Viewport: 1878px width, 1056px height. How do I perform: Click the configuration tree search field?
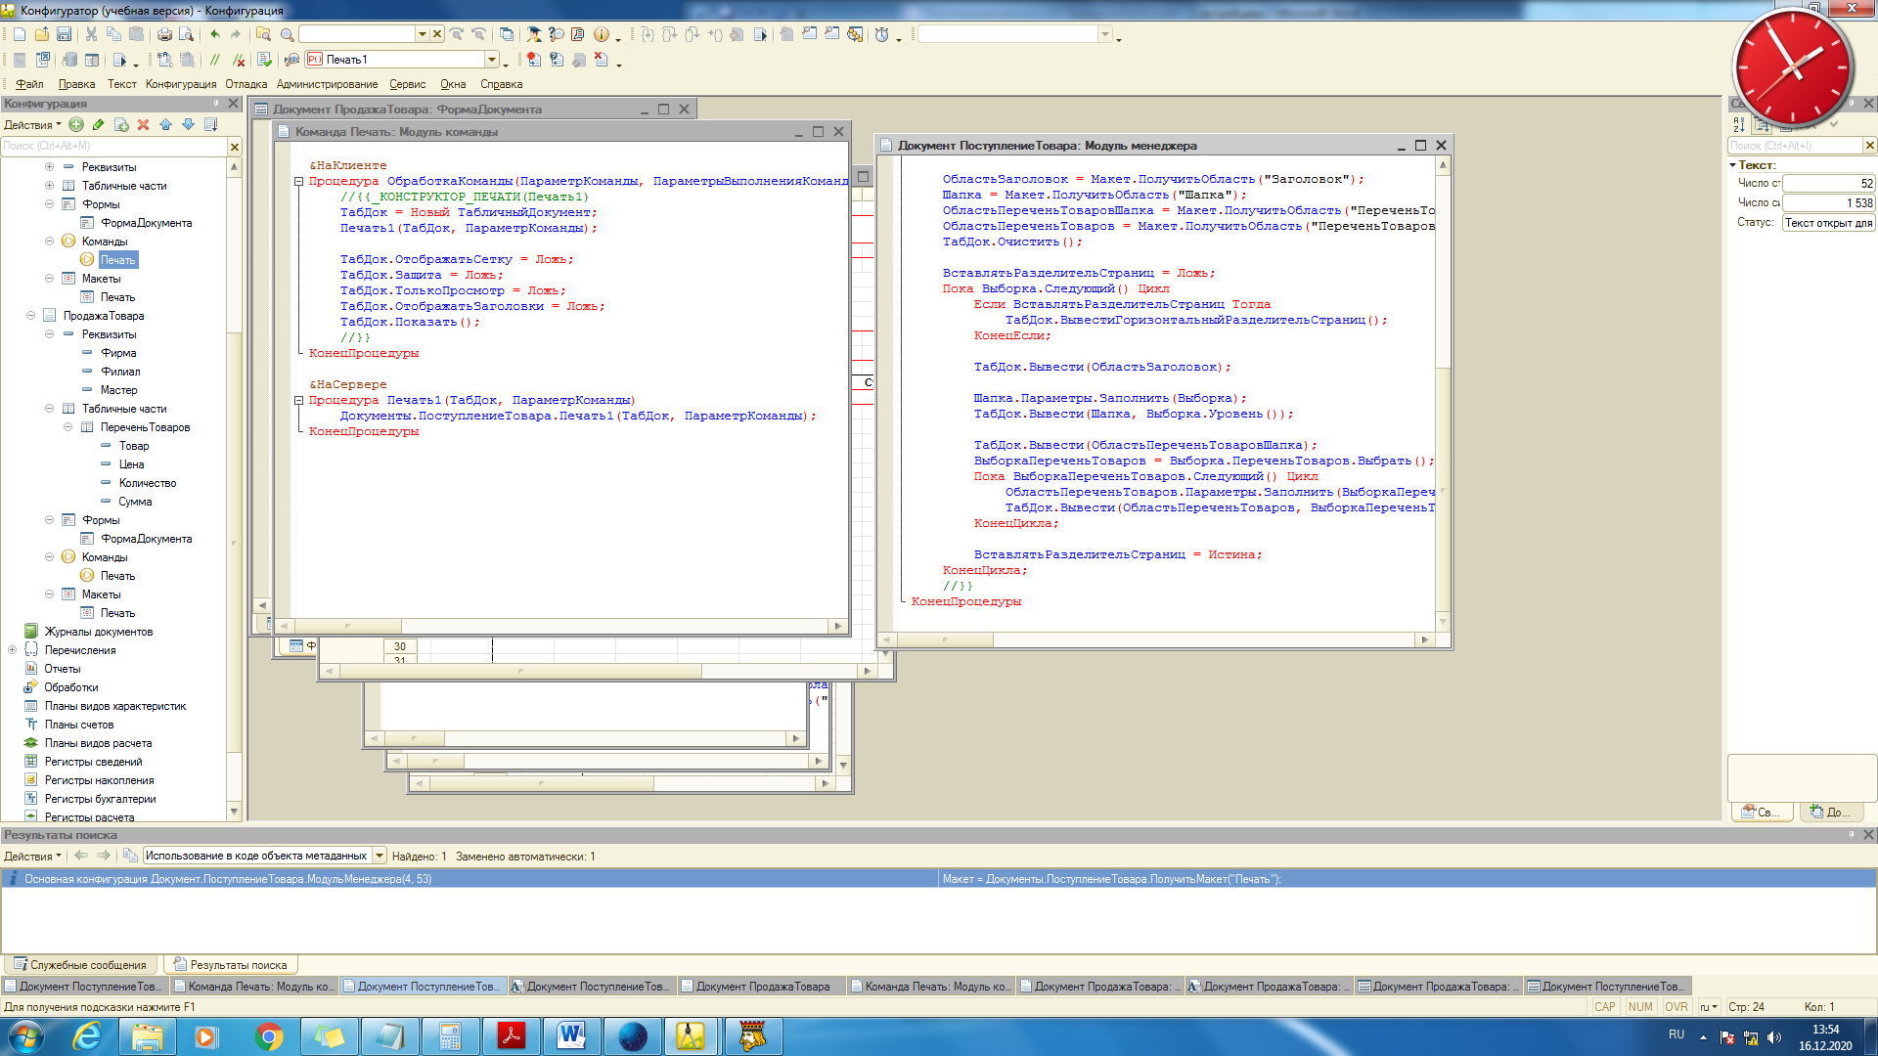point(113,146)
